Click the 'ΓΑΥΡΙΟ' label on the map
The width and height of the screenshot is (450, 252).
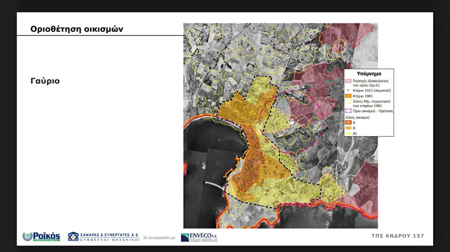pos(268,150)
